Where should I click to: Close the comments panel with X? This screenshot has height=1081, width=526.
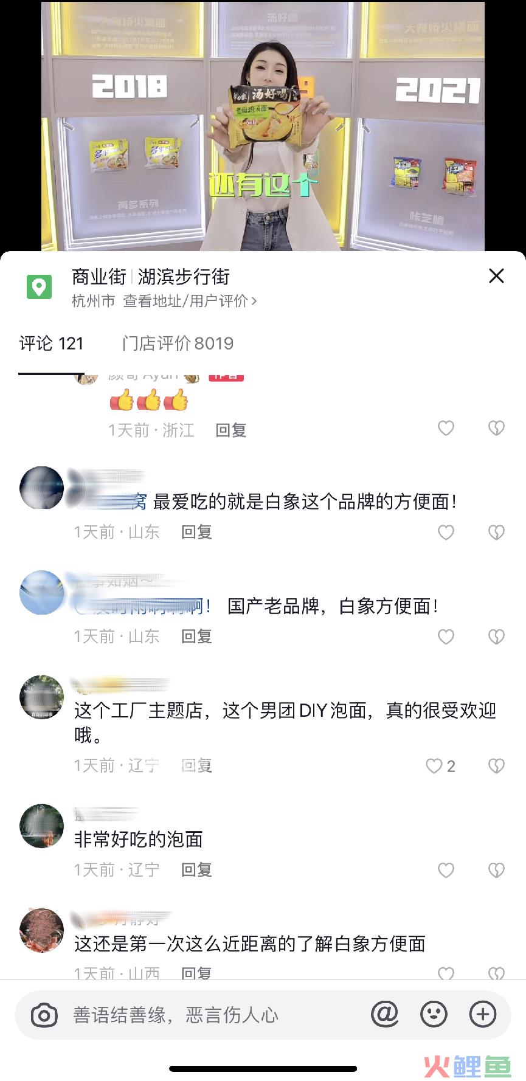[496, 276]
